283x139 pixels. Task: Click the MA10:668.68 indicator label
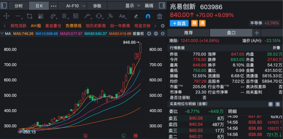(x=47, y=34)
